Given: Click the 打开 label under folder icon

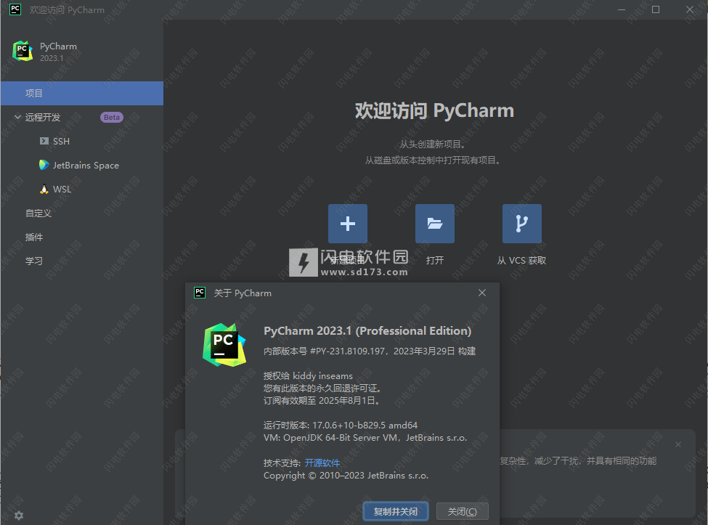Looking at the screenshot, I should click(435, 261).
